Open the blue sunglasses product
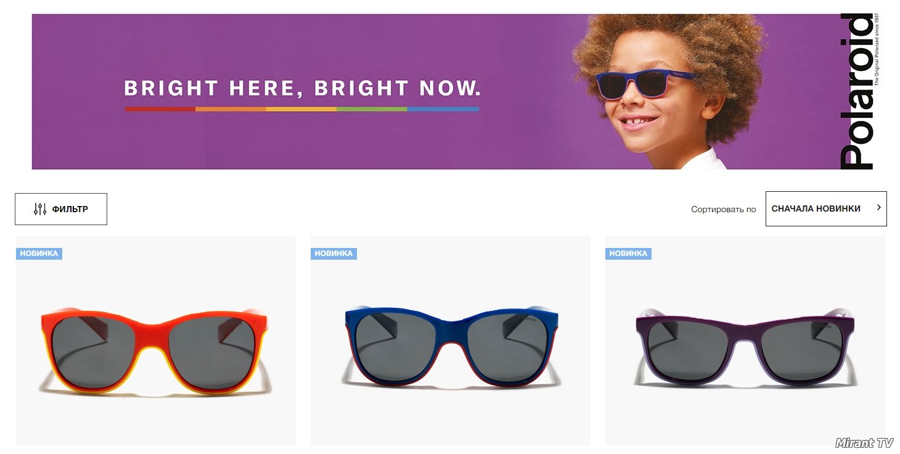The image size is (900, 454). coord(451,340)
